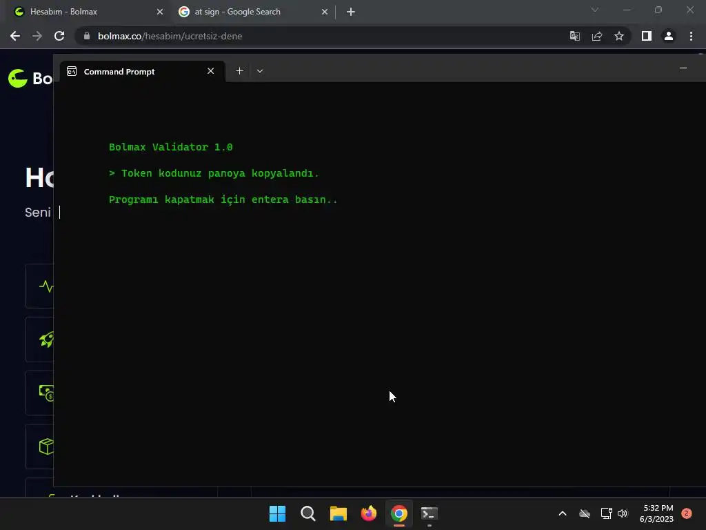
Task: Switch to Terminal in the taskbar
Action: tap(429, 513)
